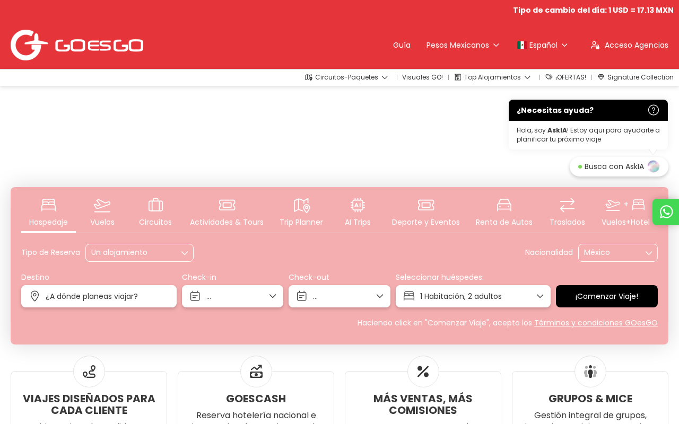This screenshot has height=424, width=679.
Task: Select the Hospedaje tab
Action: click(48, 213)
